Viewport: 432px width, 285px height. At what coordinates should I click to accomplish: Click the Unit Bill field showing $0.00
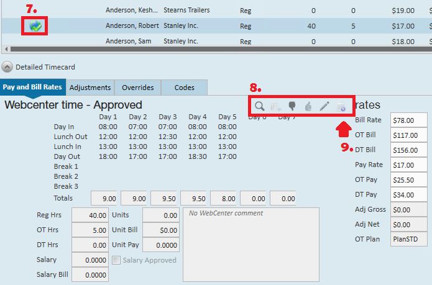[x=161, y=230]
